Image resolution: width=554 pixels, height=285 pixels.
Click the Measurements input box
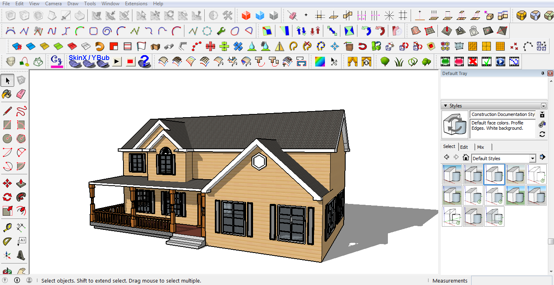pos(512,281)
